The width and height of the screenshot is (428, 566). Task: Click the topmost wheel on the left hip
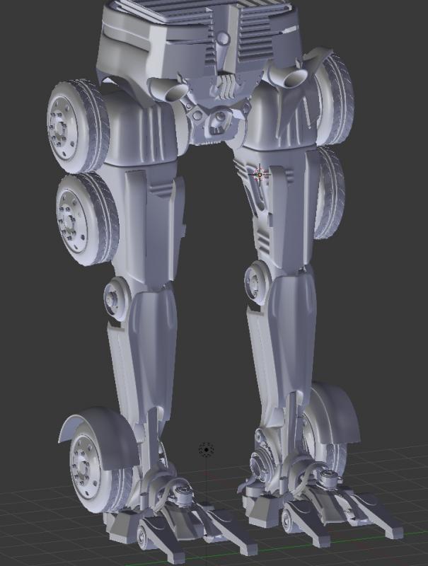(x=78, y=126)
